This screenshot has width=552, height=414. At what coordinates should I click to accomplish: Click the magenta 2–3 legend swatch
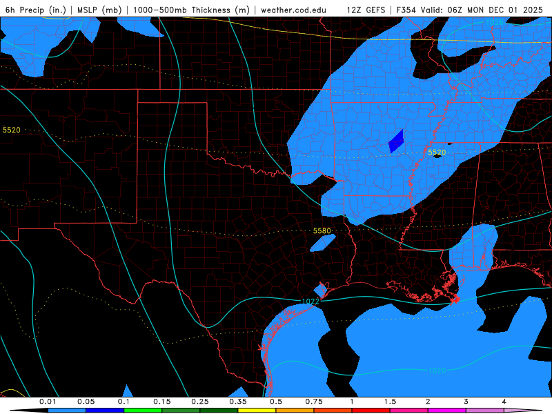pyautogui.click(x=447, y=411)
